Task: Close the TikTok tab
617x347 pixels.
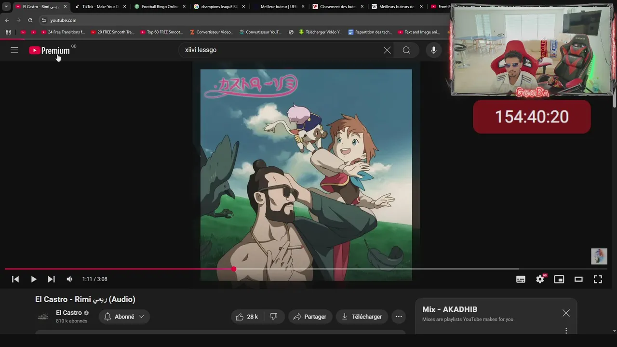Action: [x=124, y=7]
